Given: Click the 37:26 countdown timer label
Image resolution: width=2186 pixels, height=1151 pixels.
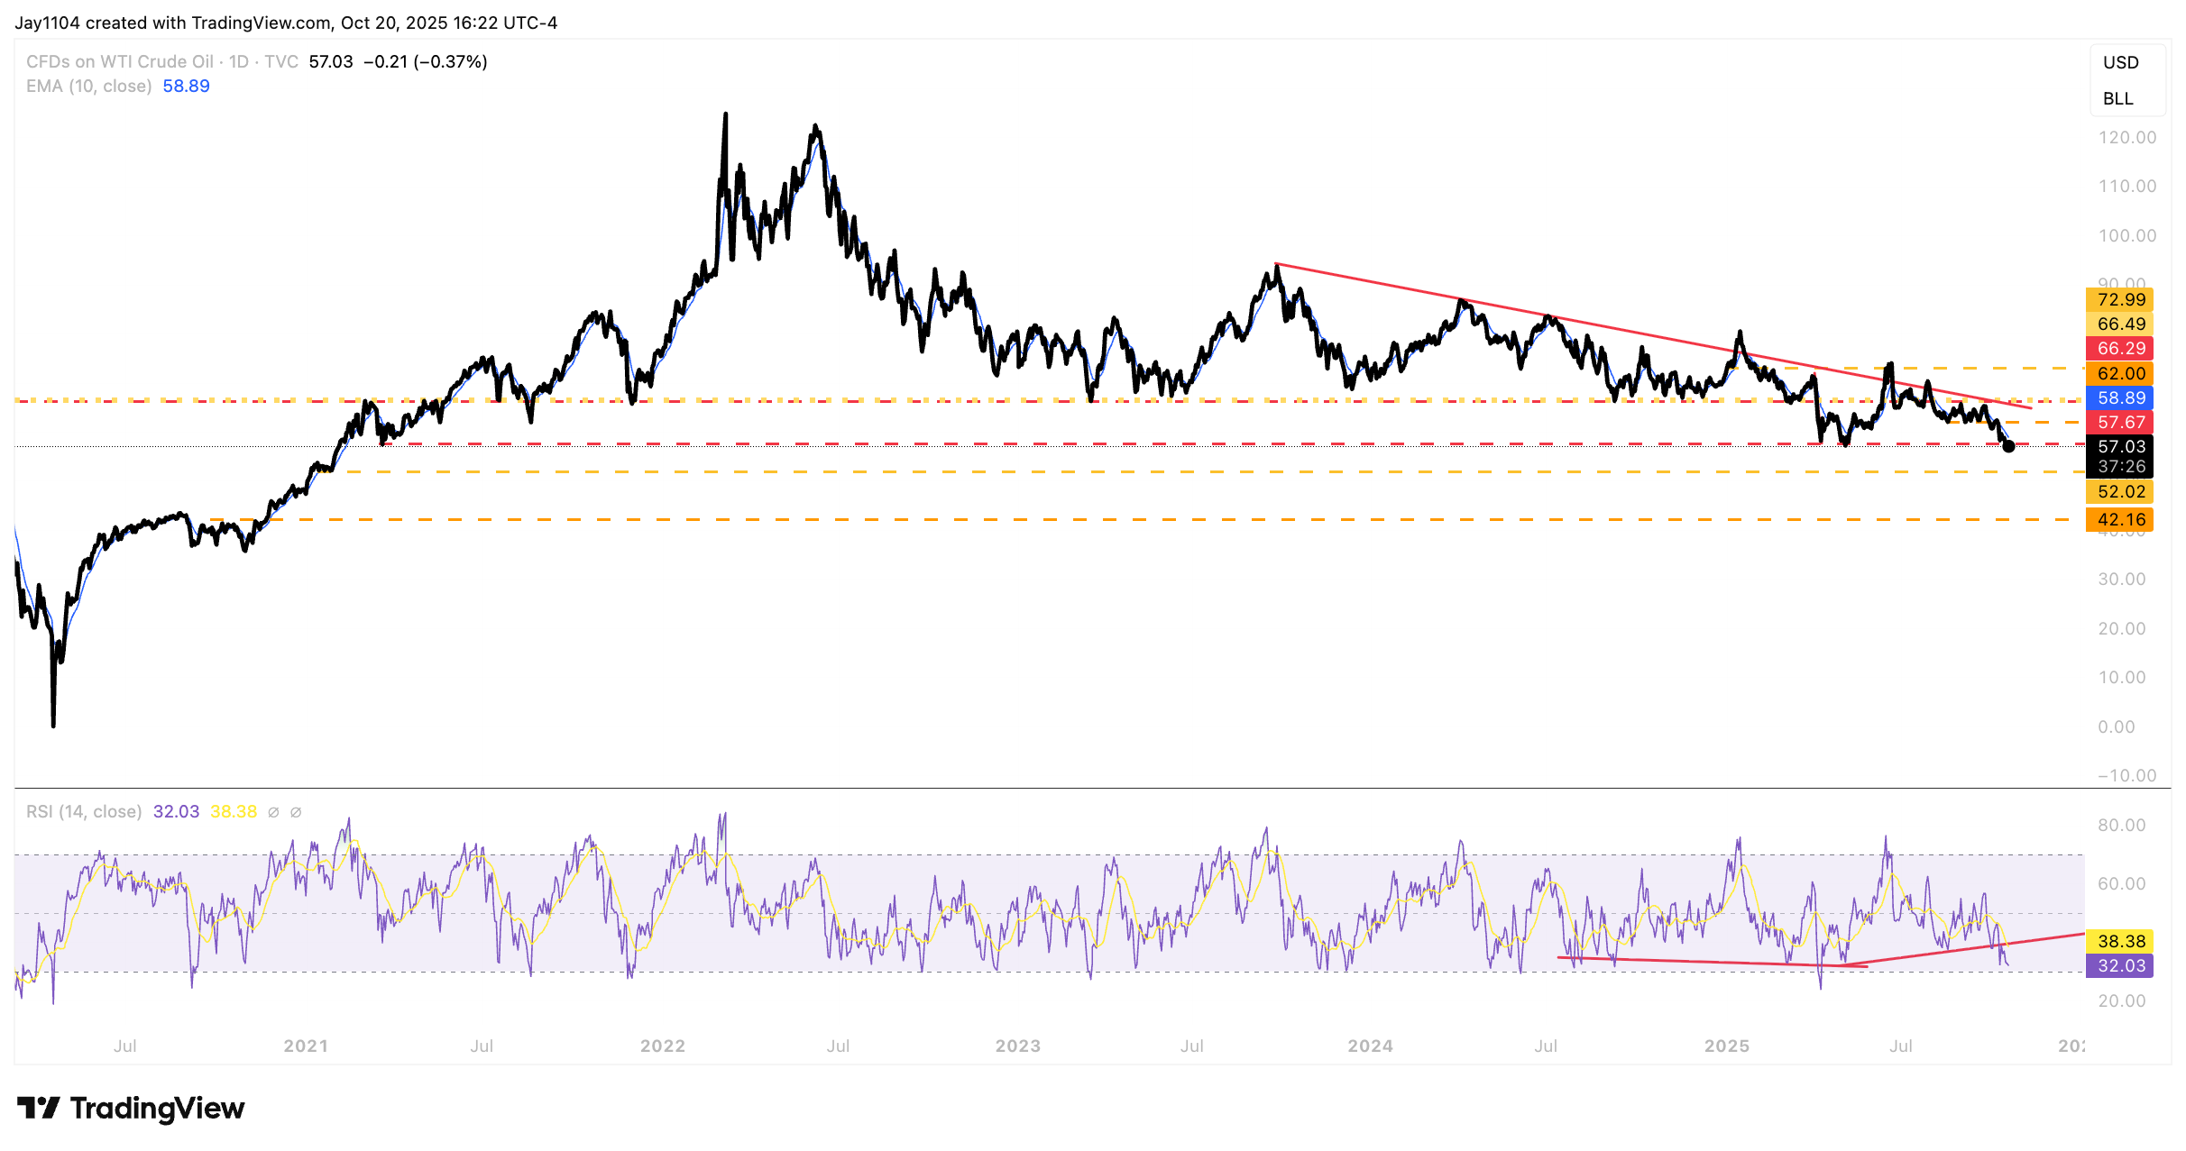Looking at the screenshot, I should pyautogui.click(x=2120, y=466).
